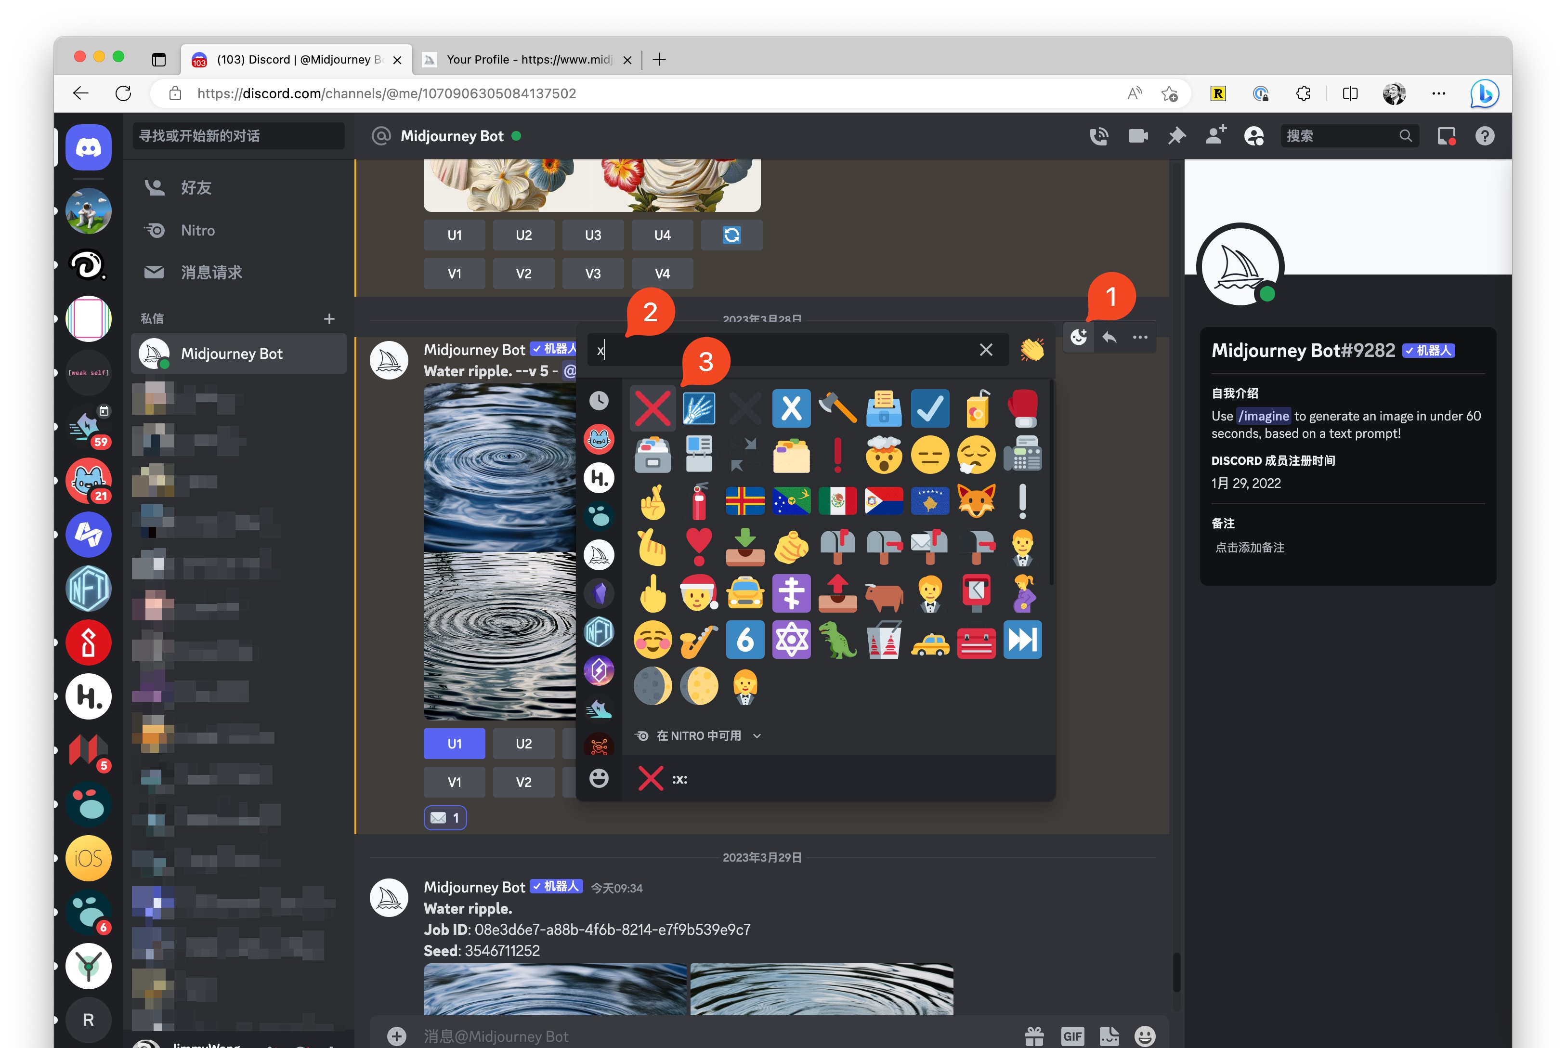This screenshot has height=1048, width=1566.
Task: Jump to Midjourney sailboat server emoji category
Action: (x=599, y=555)
